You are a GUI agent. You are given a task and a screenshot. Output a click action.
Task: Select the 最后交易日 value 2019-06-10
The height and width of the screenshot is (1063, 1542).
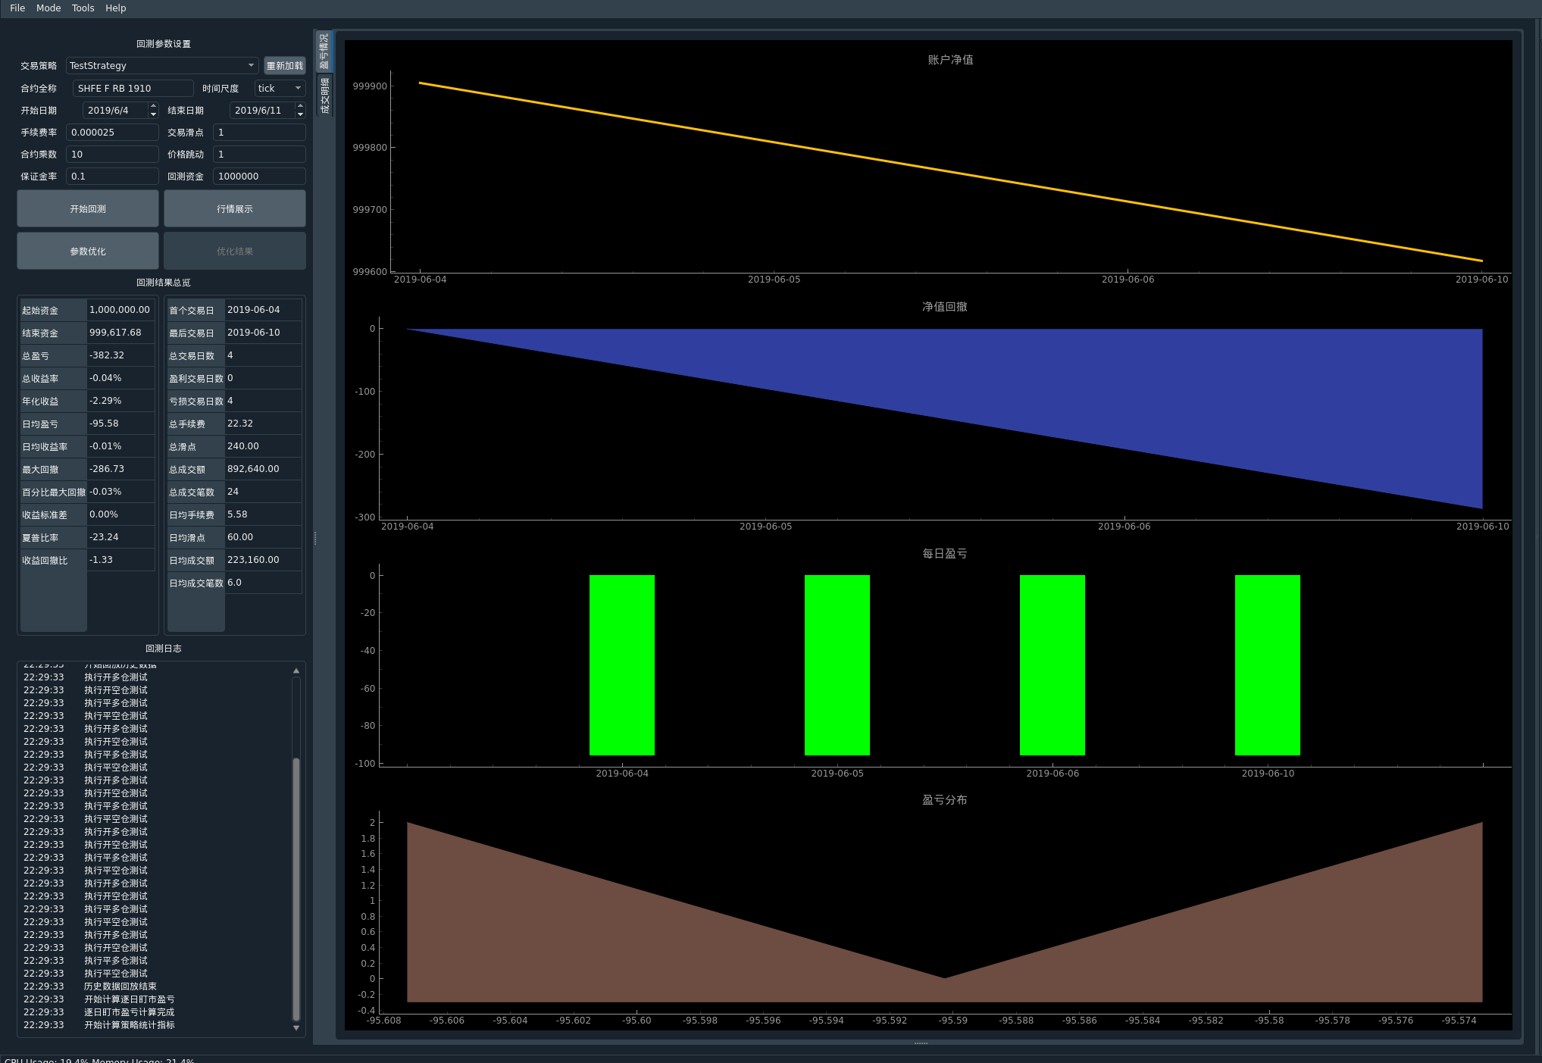point(263,333)
